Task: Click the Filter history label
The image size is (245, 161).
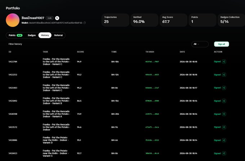Action: point(15,44)
